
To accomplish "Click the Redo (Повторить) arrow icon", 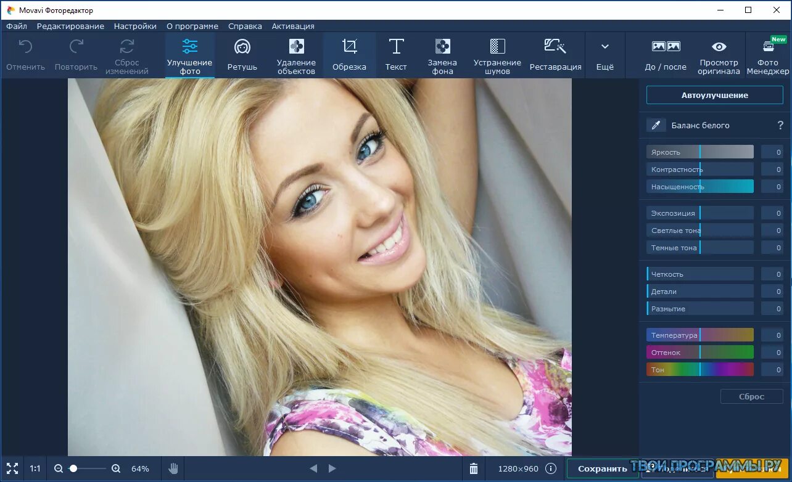I will 76,46.
